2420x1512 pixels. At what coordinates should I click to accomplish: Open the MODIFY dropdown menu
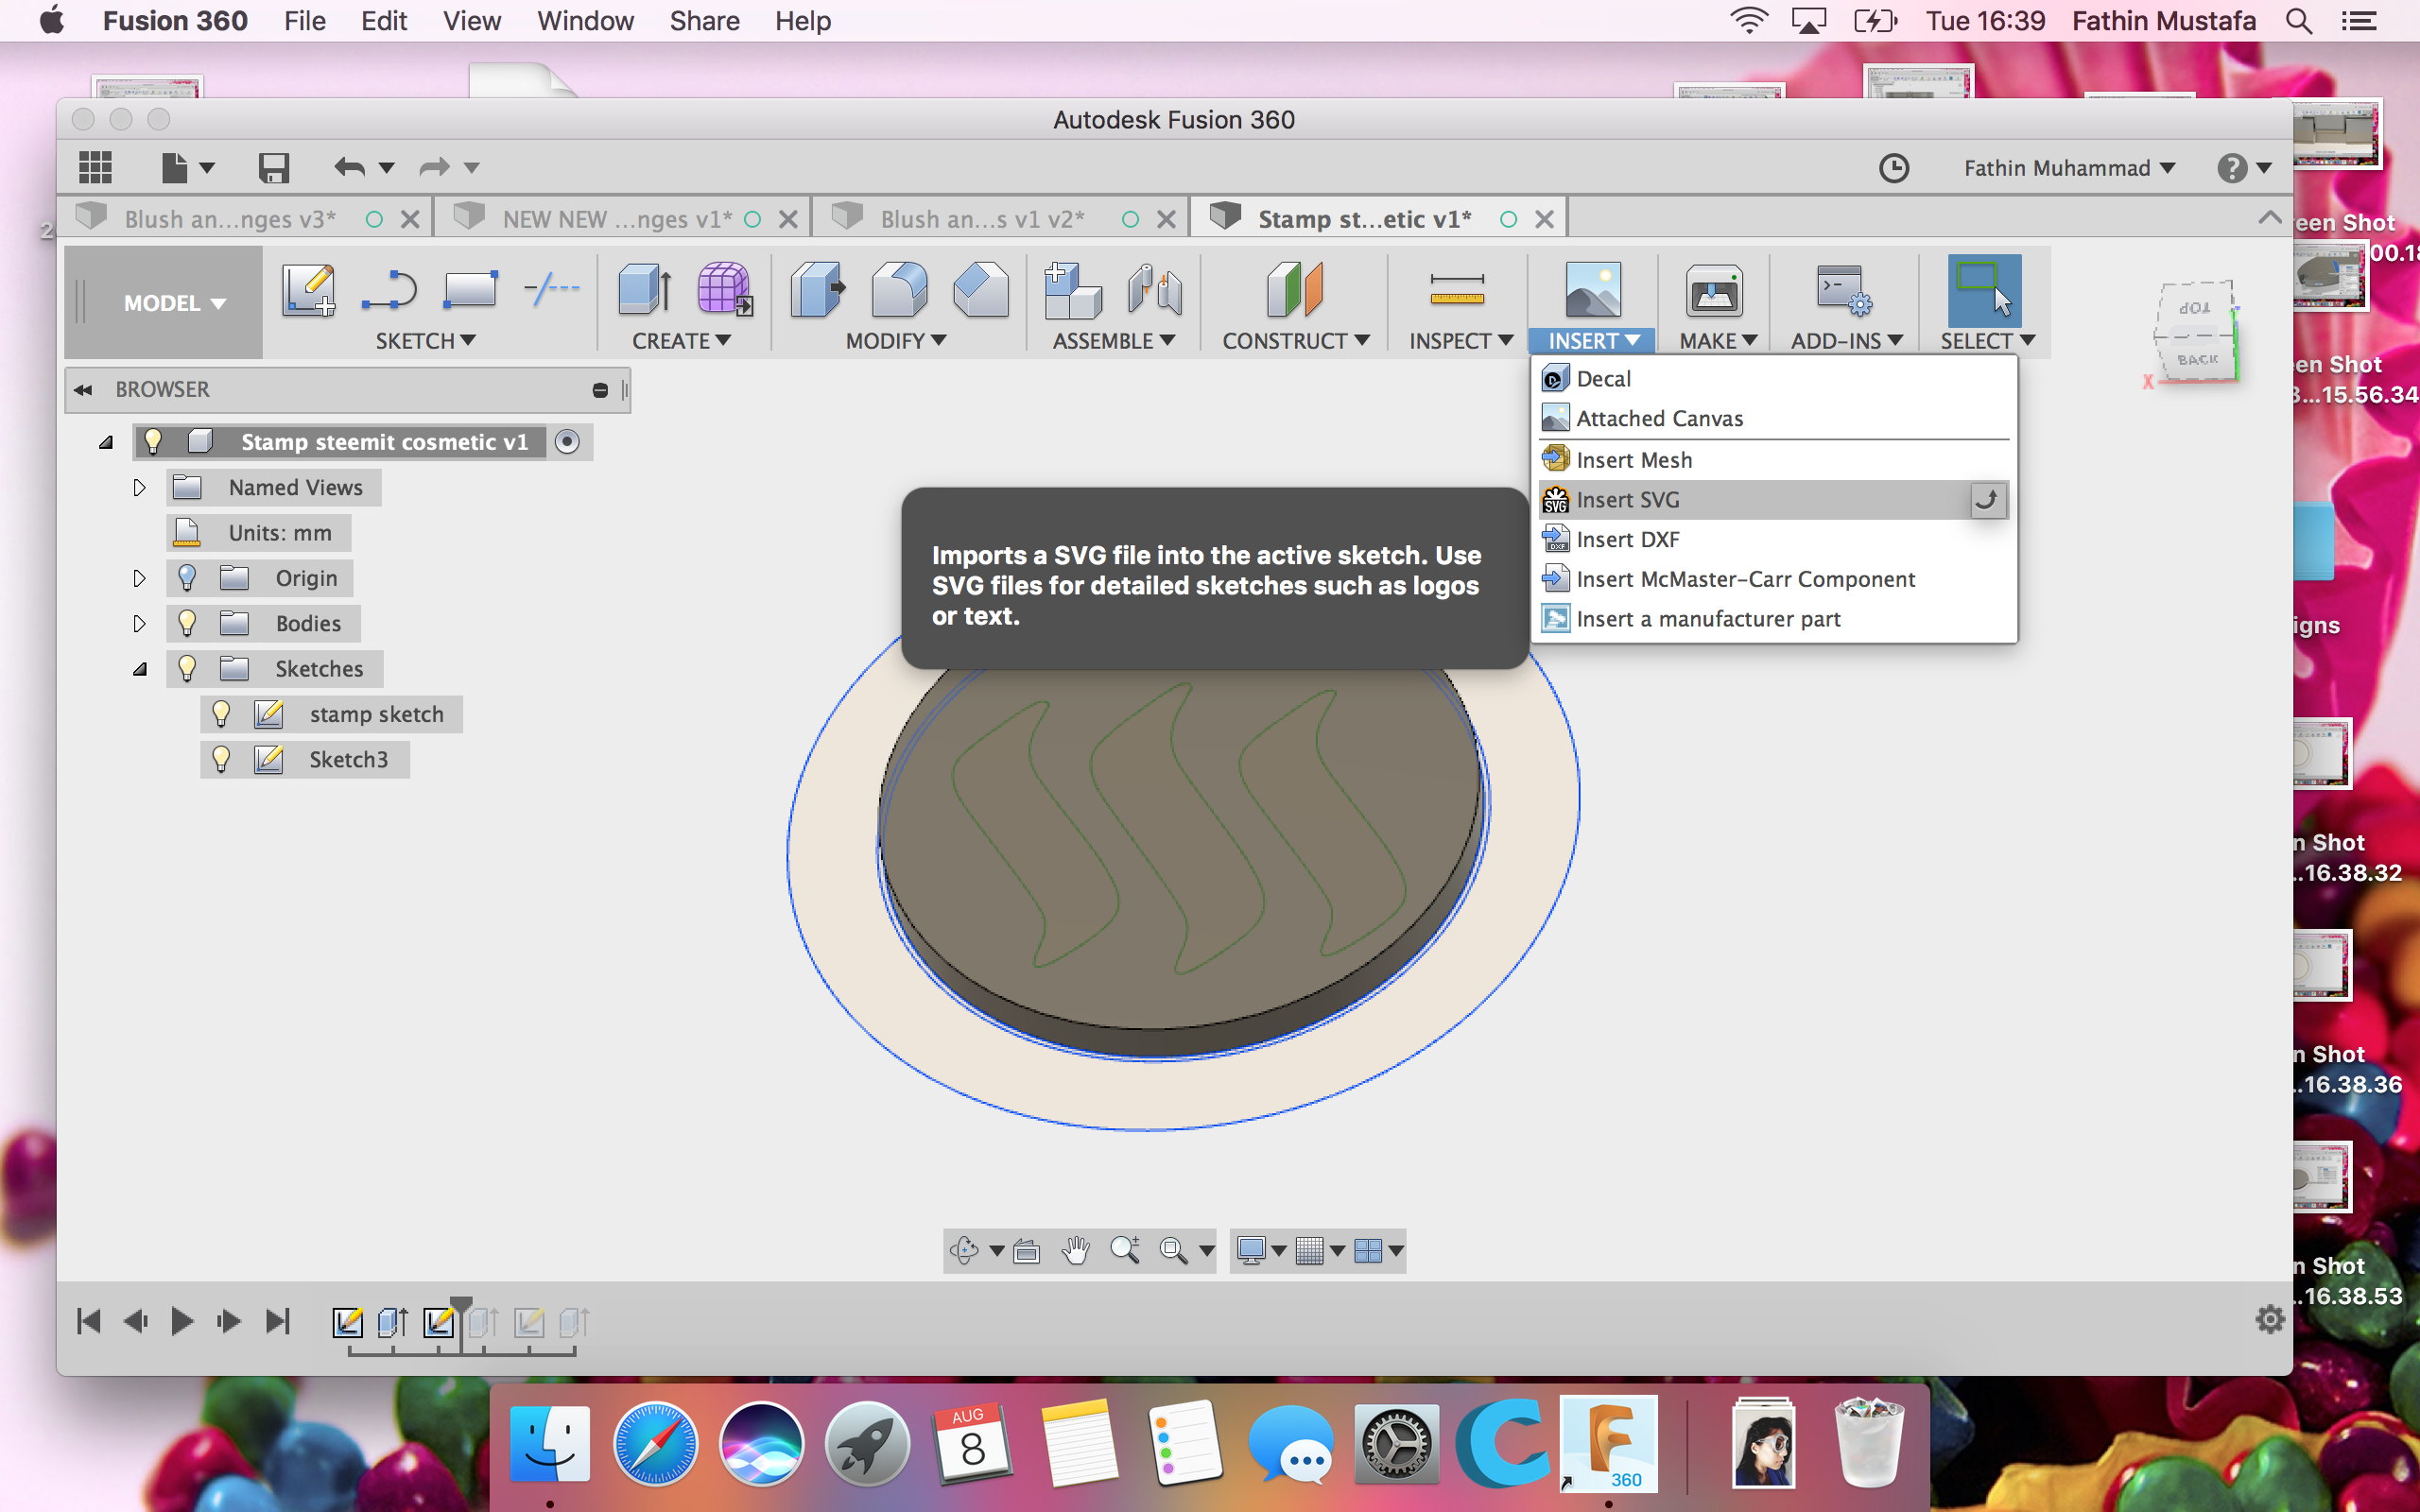[x=895, y=341]
